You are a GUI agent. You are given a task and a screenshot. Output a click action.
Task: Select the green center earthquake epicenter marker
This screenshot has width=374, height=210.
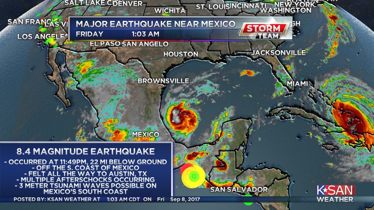(x=193, y=176)
